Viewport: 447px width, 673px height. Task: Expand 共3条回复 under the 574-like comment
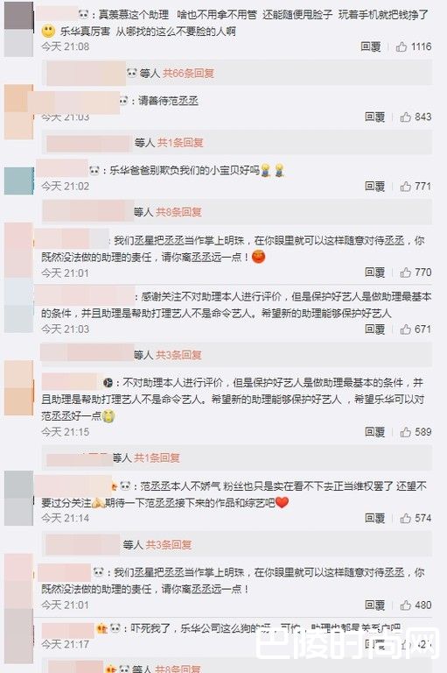(x=169, y=545)
